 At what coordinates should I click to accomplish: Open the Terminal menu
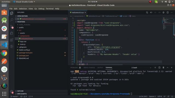(x=50, y=9)
